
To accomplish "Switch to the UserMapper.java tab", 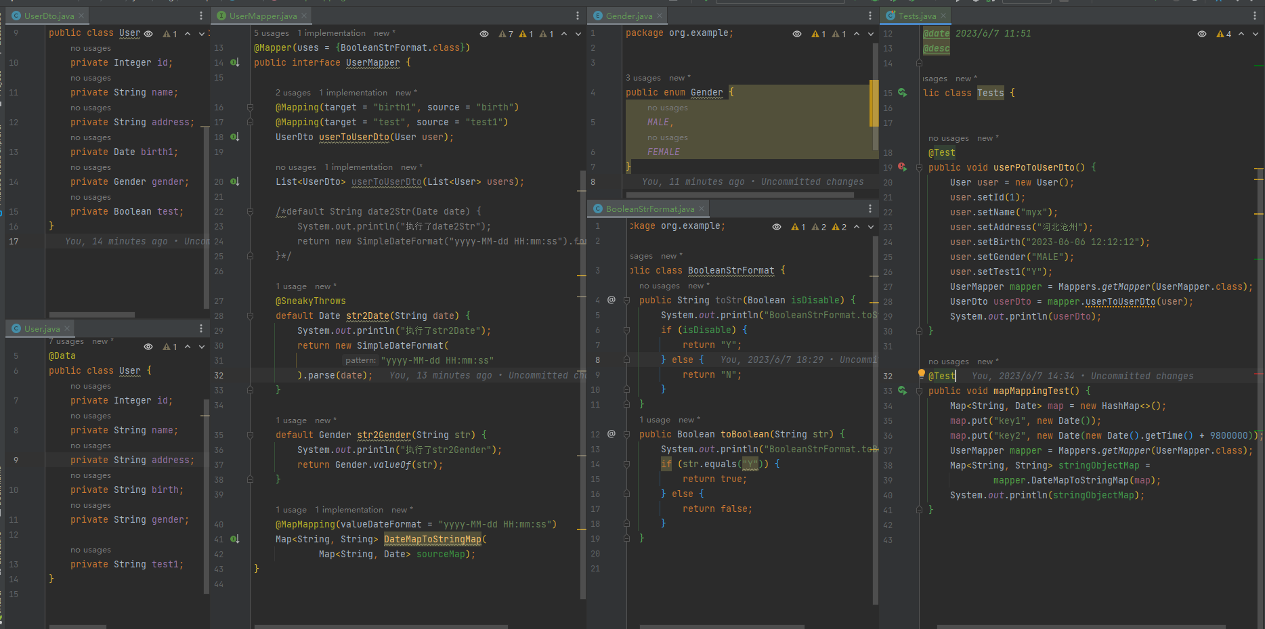I will click(x=262, y=16).
